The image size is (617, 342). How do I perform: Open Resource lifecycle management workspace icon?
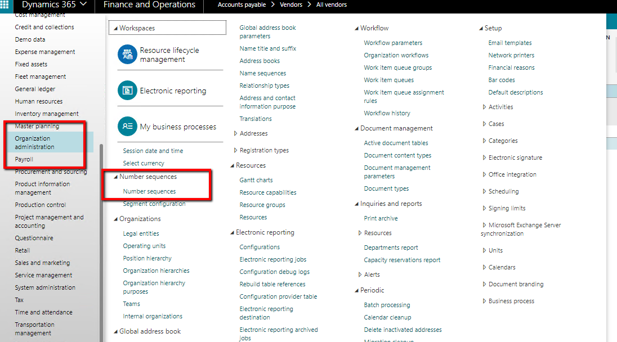click(127, 54)
